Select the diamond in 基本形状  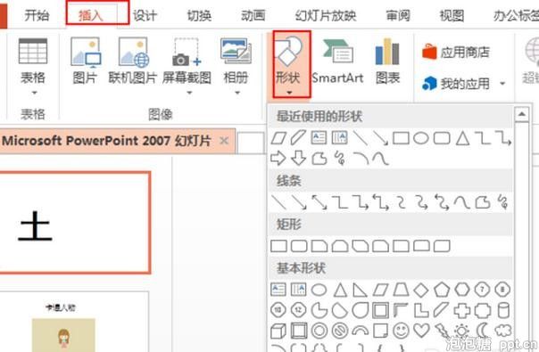pos(421,290)
